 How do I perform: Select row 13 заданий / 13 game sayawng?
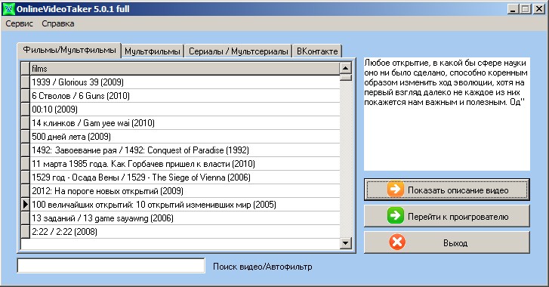point(185,218)
